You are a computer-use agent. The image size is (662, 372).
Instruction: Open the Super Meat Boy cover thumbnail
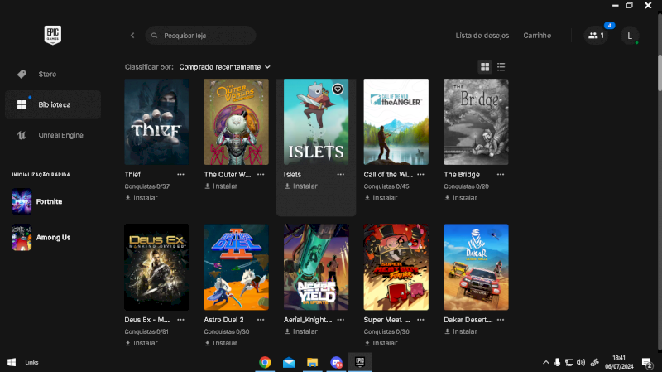(x=396, y=267)
